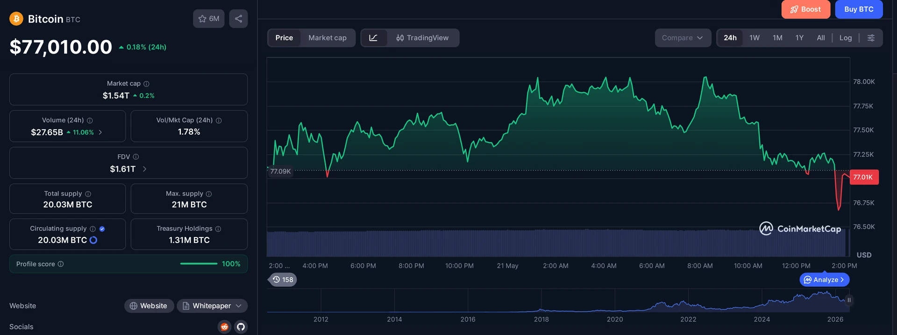Click the 100% profile score text
897x335 pixels.
coord(231,264)
